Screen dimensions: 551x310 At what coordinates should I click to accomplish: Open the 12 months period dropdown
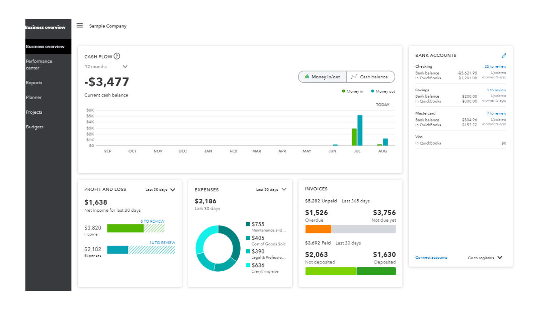[106, 66]
